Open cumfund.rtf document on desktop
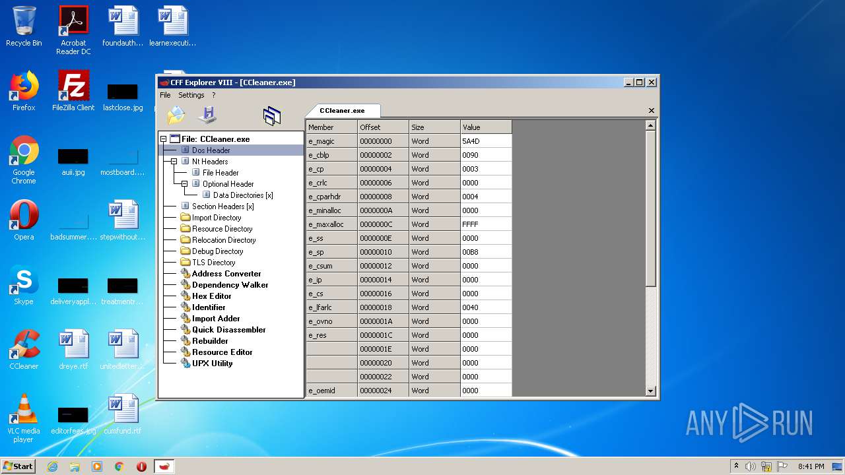This screenshot has height=475, width=845. point(123,414)
